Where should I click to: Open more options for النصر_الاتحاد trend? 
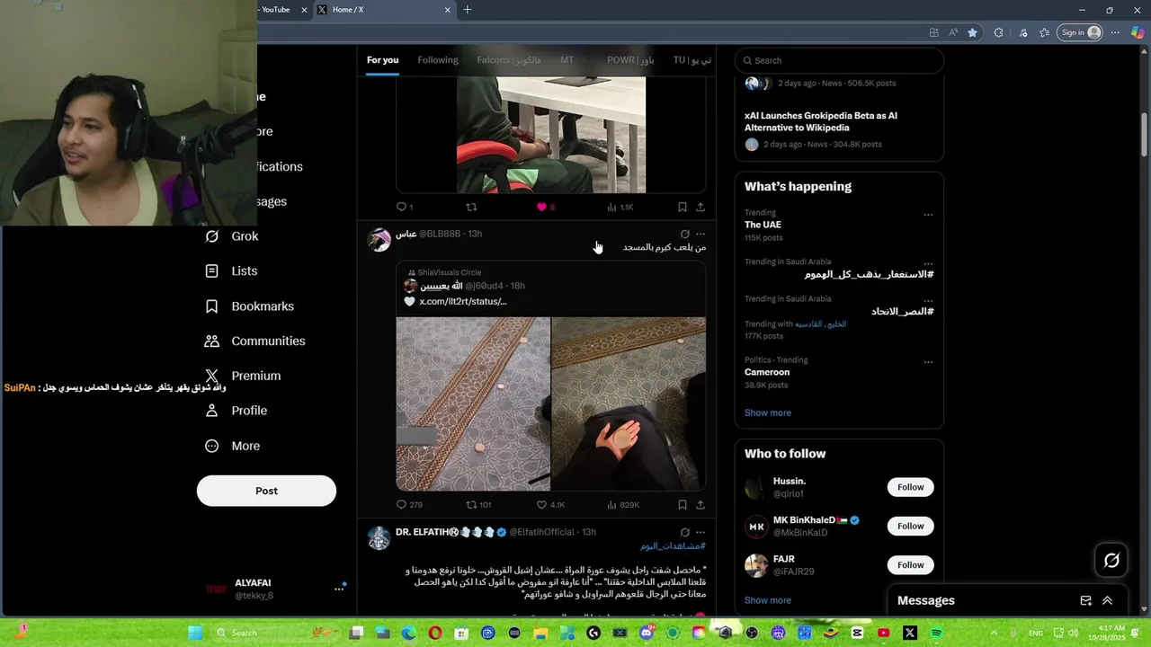point(928,301)
